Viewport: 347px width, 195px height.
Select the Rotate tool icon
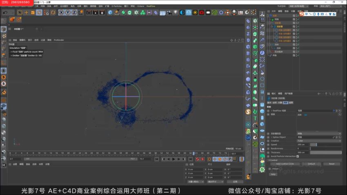[39, 12]
